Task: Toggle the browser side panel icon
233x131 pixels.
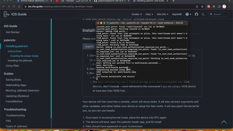Action: [x=219, y=7]
